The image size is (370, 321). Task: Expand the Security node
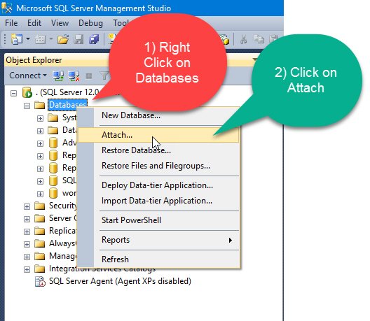click(27, 207)
